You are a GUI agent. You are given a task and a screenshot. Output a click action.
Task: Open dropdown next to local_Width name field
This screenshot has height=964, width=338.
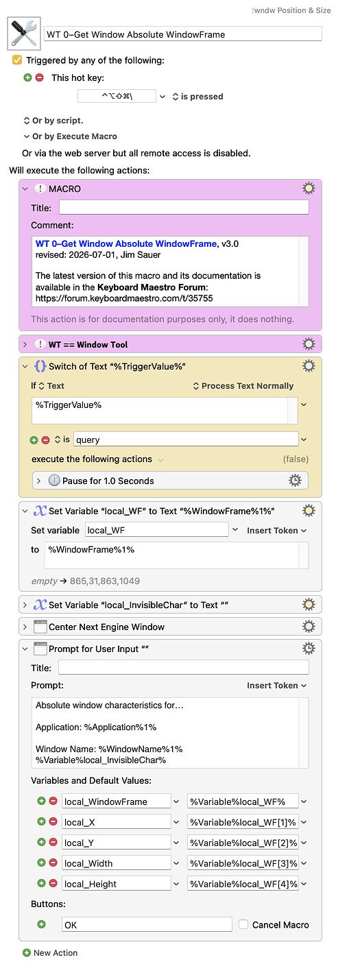[176, 863]
